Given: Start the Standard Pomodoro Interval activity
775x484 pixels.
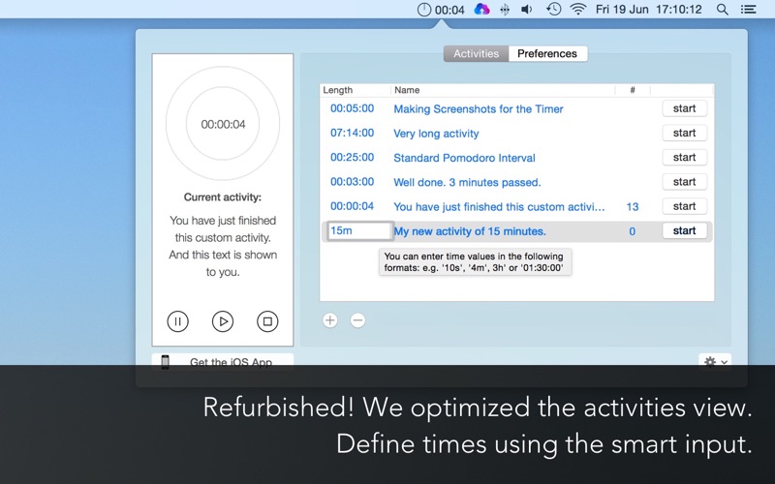Looking at the screenshot, I should (x=684, y=158).
